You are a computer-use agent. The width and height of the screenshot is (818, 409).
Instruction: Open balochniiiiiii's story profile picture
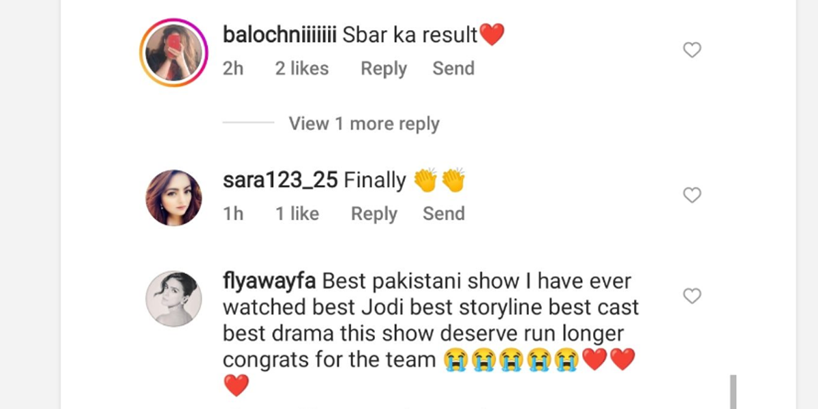(173, 53)
